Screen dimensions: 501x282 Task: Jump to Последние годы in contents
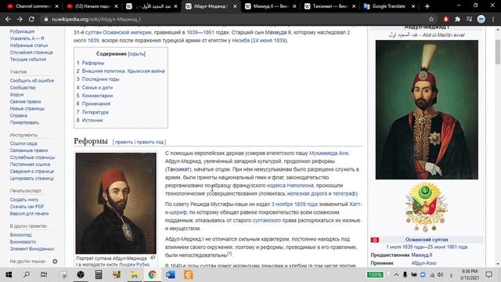tap(100, 79)
